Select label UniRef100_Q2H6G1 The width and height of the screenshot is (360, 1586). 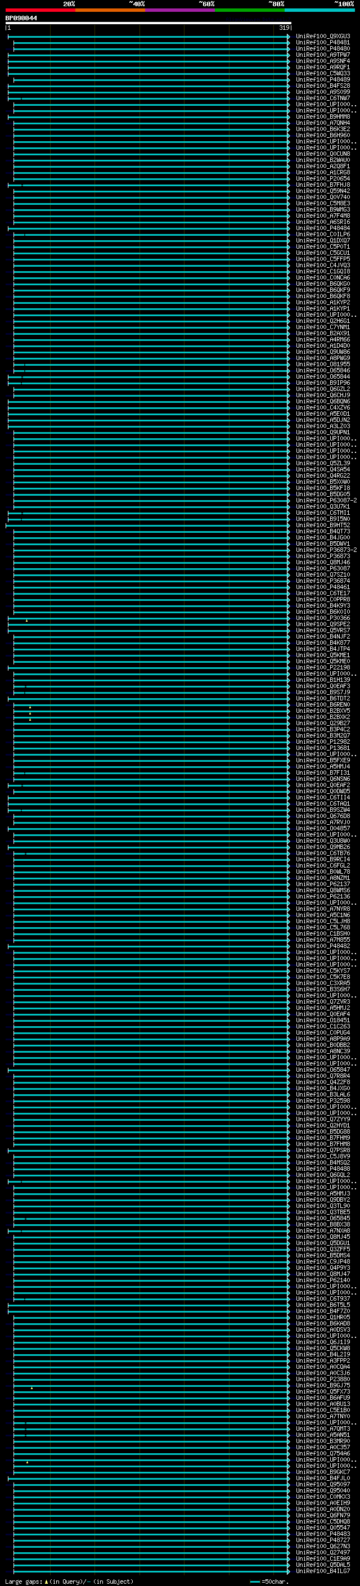323,321
